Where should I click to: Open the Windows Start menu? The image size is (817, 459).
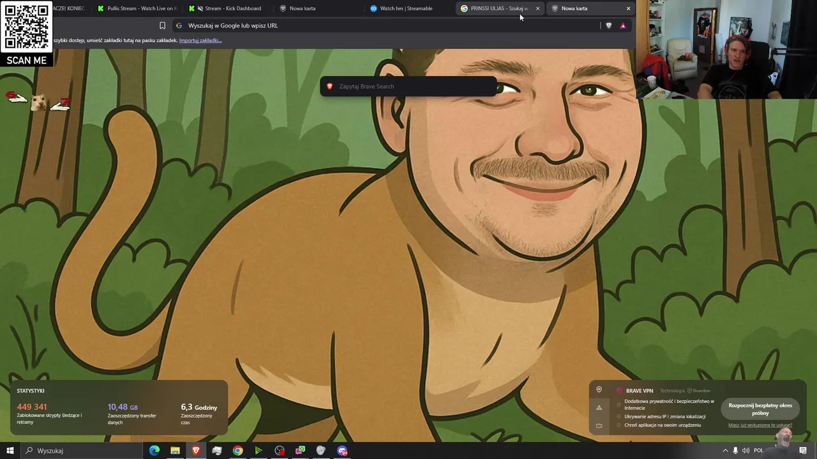click(10, 451)
